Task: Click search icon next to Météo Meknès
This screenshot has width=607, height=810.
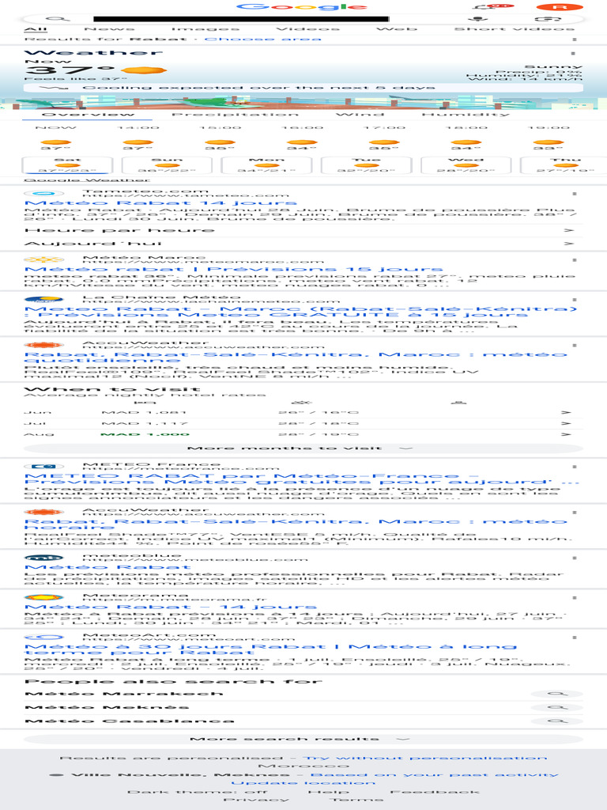Action: (557, 707)
